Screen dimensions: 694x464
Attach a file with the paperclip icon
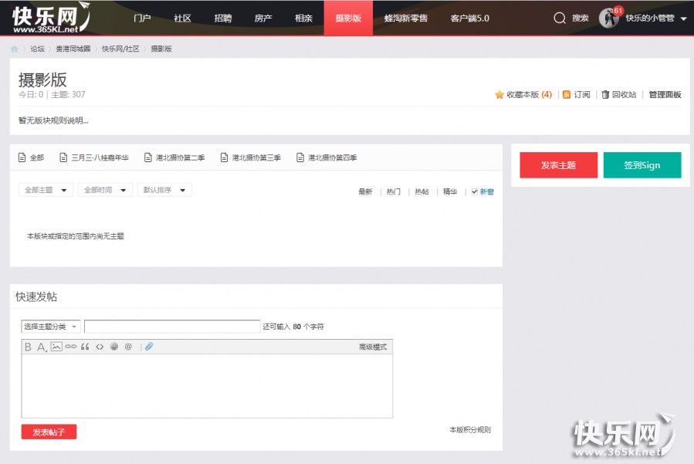click(x=149, y=347)
